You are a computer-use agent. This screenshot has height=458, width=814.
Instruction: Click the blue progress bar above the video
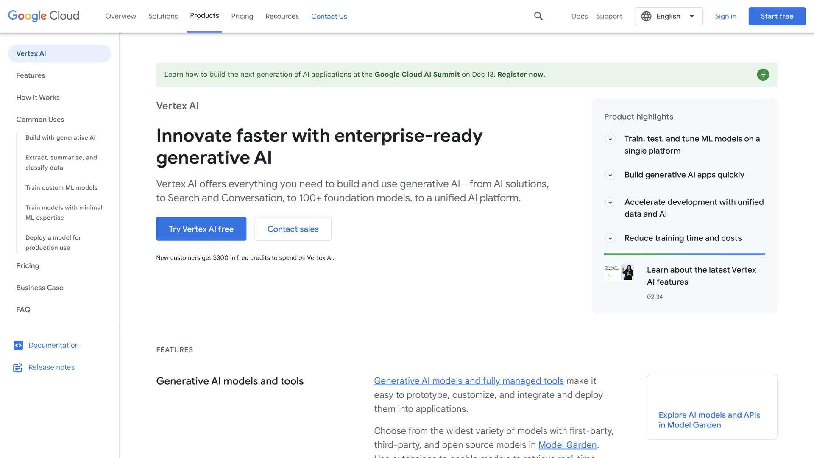point(684,254)
